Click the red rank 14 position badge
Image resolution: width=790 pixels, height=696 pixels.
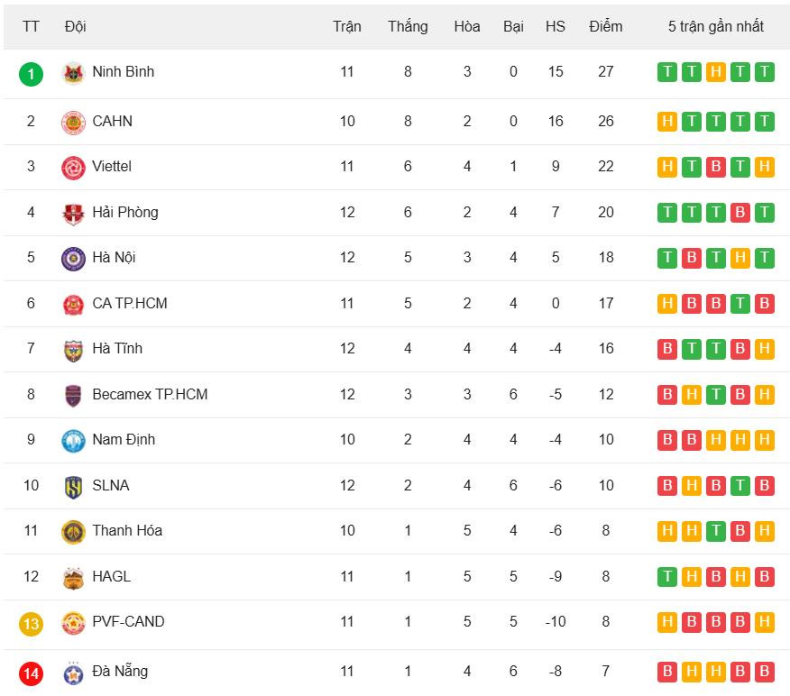pyautogui.click(x=31, y=673)
